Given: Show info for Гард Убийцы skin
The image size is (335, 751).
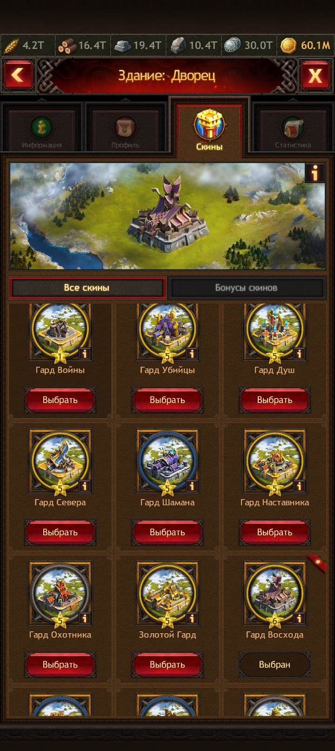Looking at the screenshot, I should [x=191, y=354].
